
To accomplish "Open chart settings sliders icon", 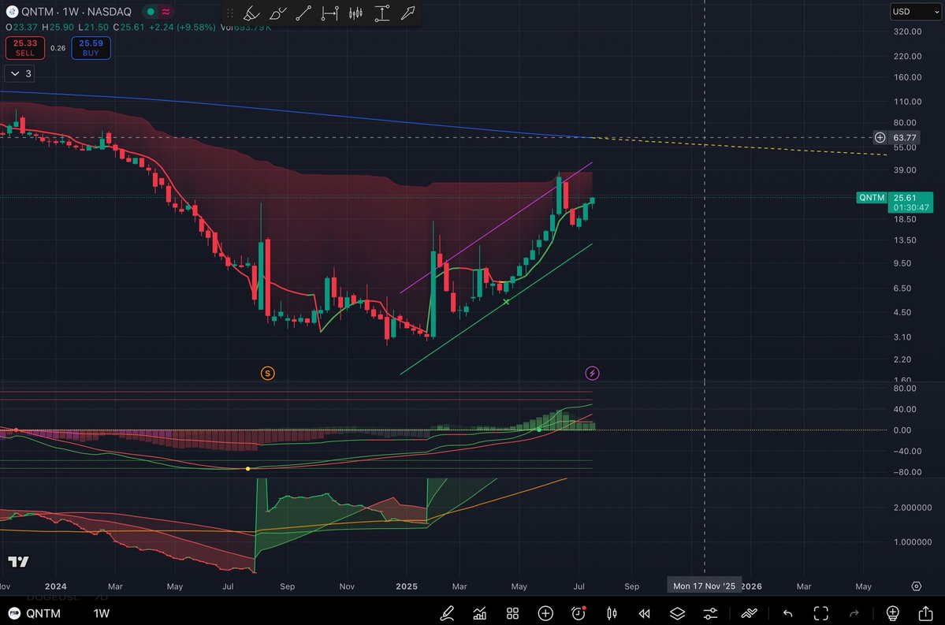I will pos(711,613).
